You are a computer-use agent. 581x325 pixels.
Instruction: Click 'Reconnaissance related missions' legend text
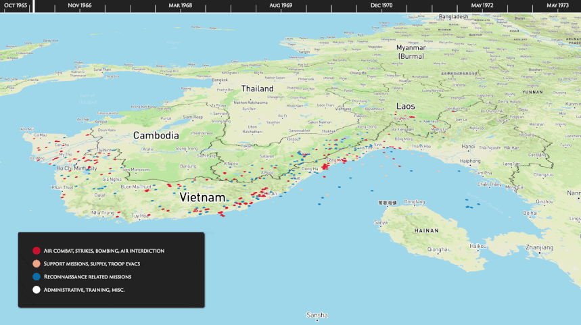point(87,277)
